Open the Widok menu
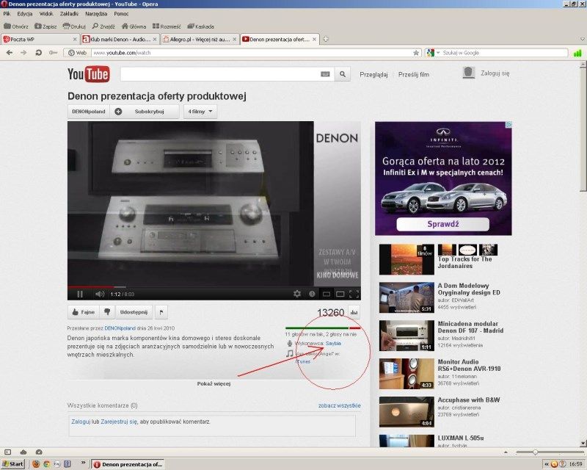This screenshot has height=470, width=587. [46, 14]
